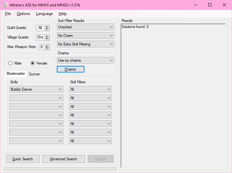Open the Bubbly Dance skill dropdown
Viewport: 232px width, 173px height.
(36, 89)
